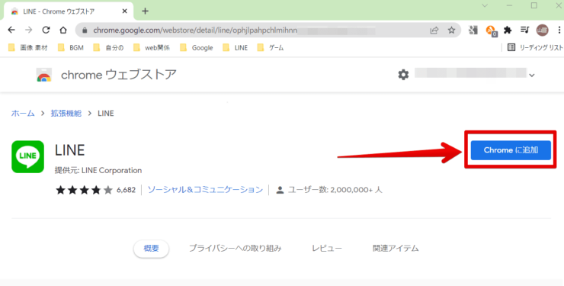Open the BGM bookmark folder
The image size is (564, 286).
click(x=71, y=47)
